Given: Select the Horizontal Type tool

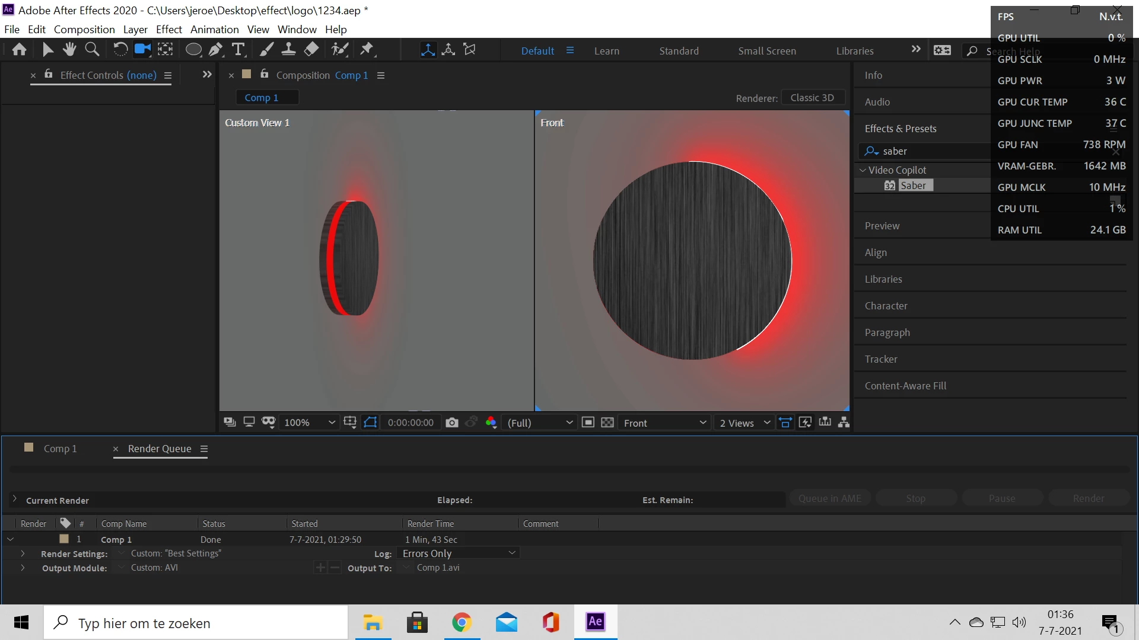Looking at the screenshot, I should [238, 50].
